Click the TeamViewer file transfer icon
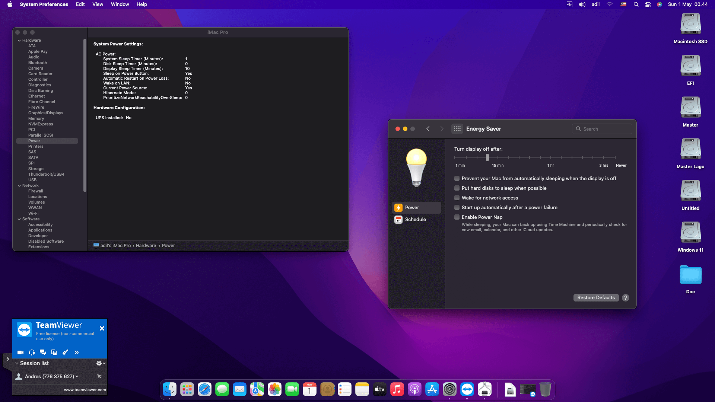The height and width of the screenshot is (402, 715). (54, 352)
